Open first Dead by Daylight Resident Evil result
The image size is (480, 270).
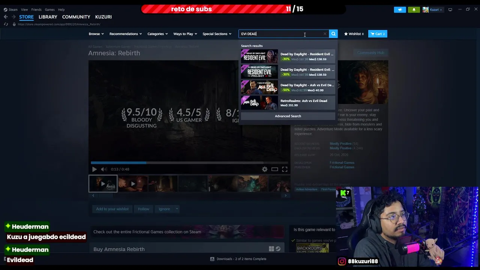[x=288, y=56]
